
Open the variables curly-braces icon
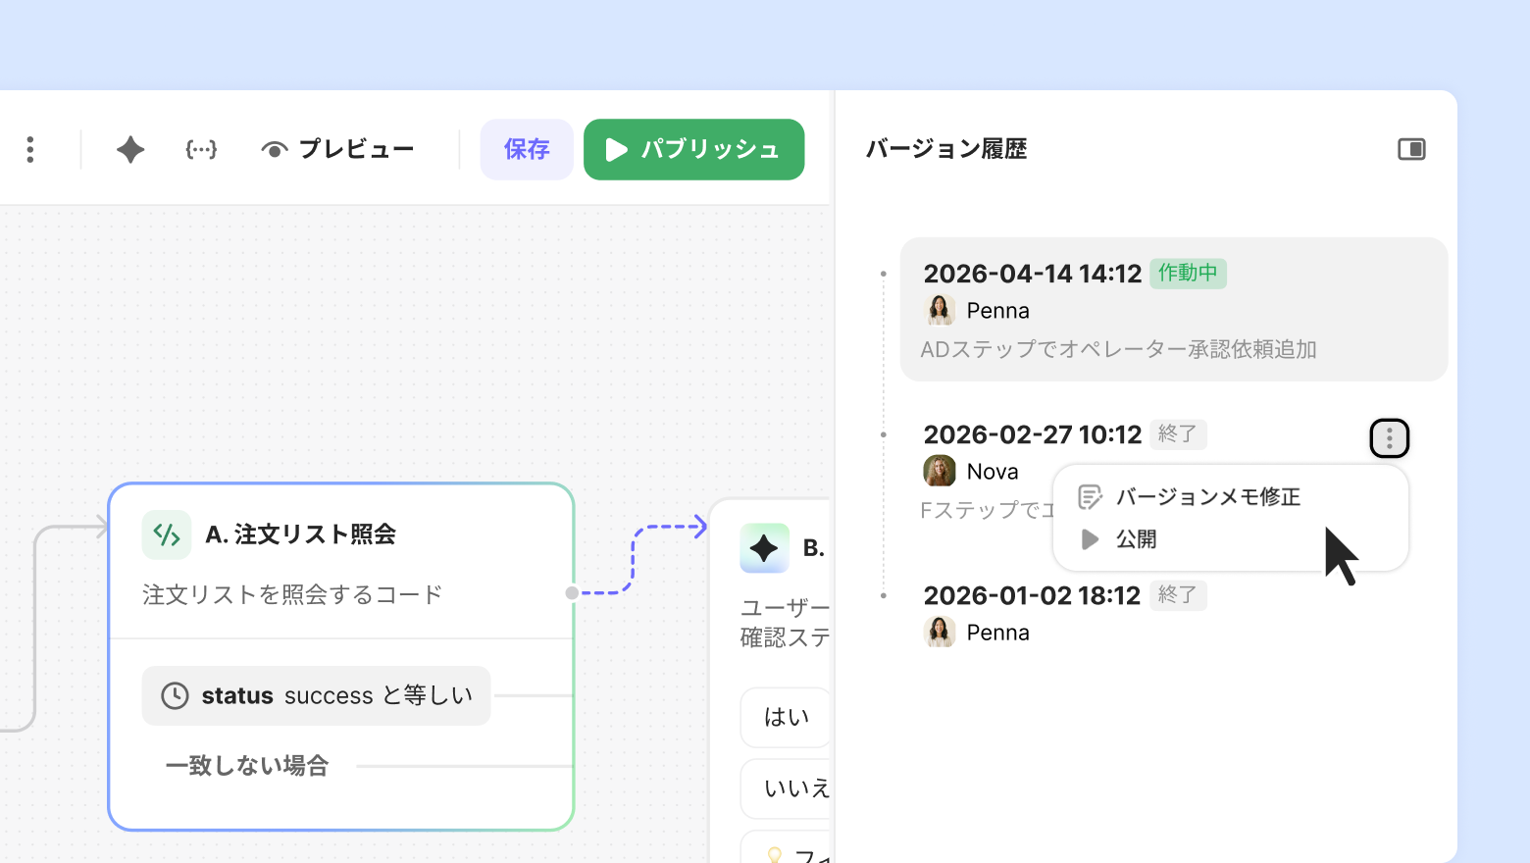pyautogui.click(x=201, y=149)
